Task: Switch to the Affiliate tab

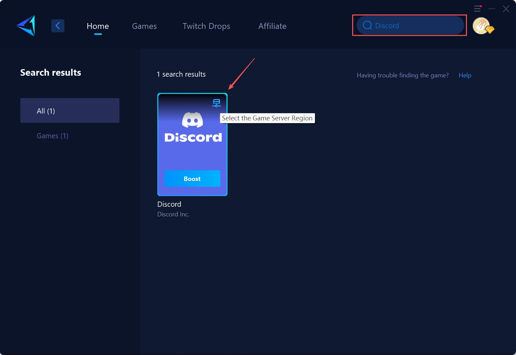Action: click(272, 26)
